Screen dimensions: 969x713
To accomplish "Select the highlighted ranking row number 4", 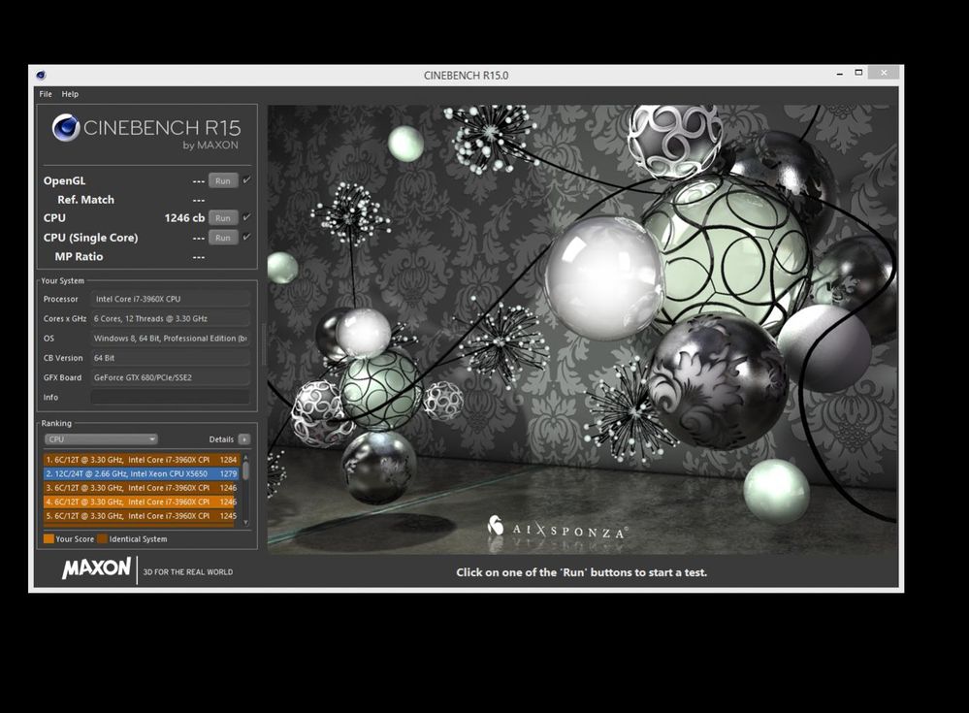I will (x=141, y=502).
